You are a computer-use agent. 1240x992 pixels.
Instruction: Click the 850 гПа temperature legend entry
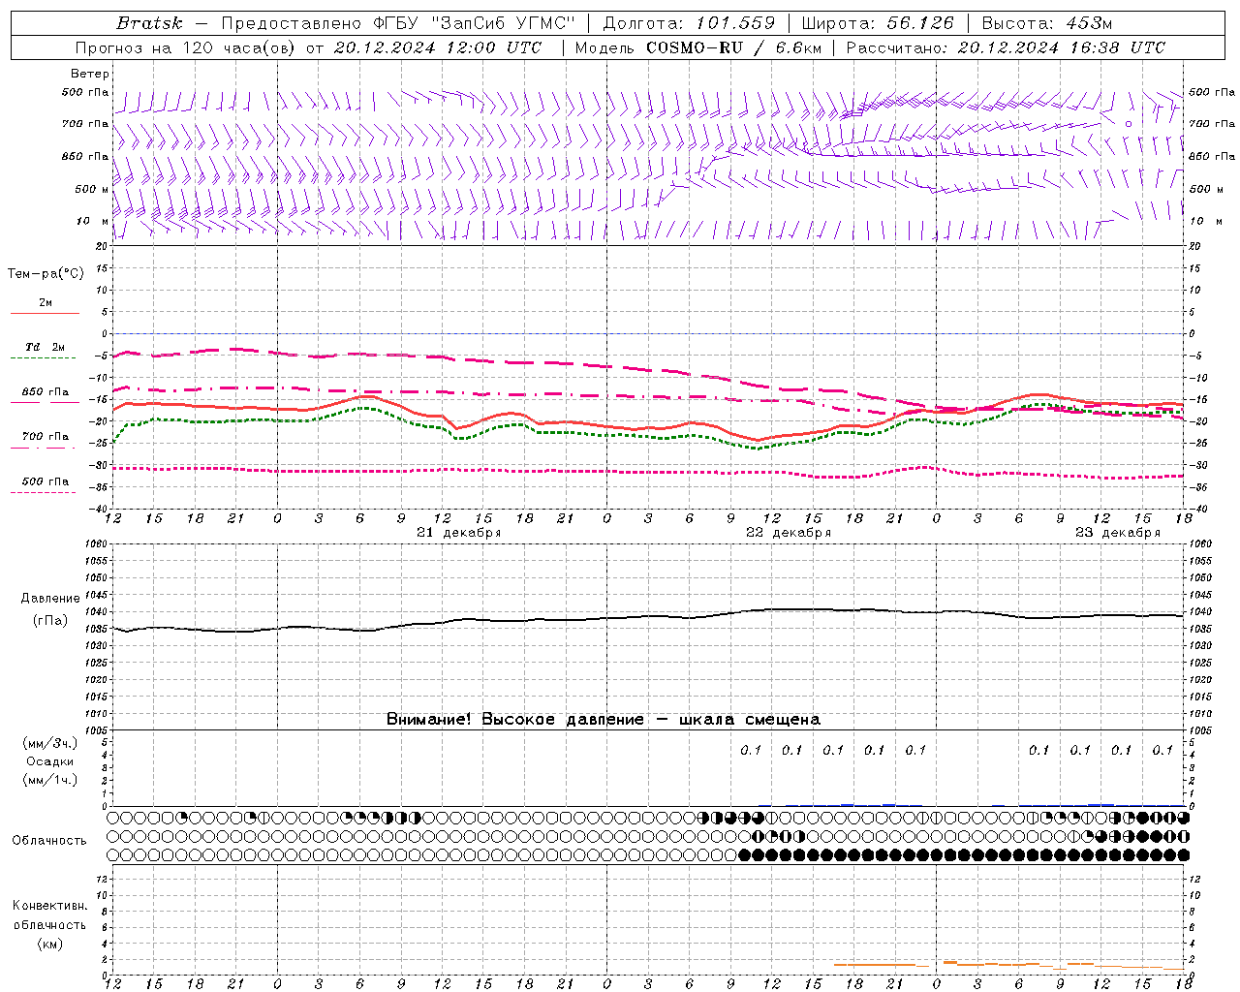[46, 392]
